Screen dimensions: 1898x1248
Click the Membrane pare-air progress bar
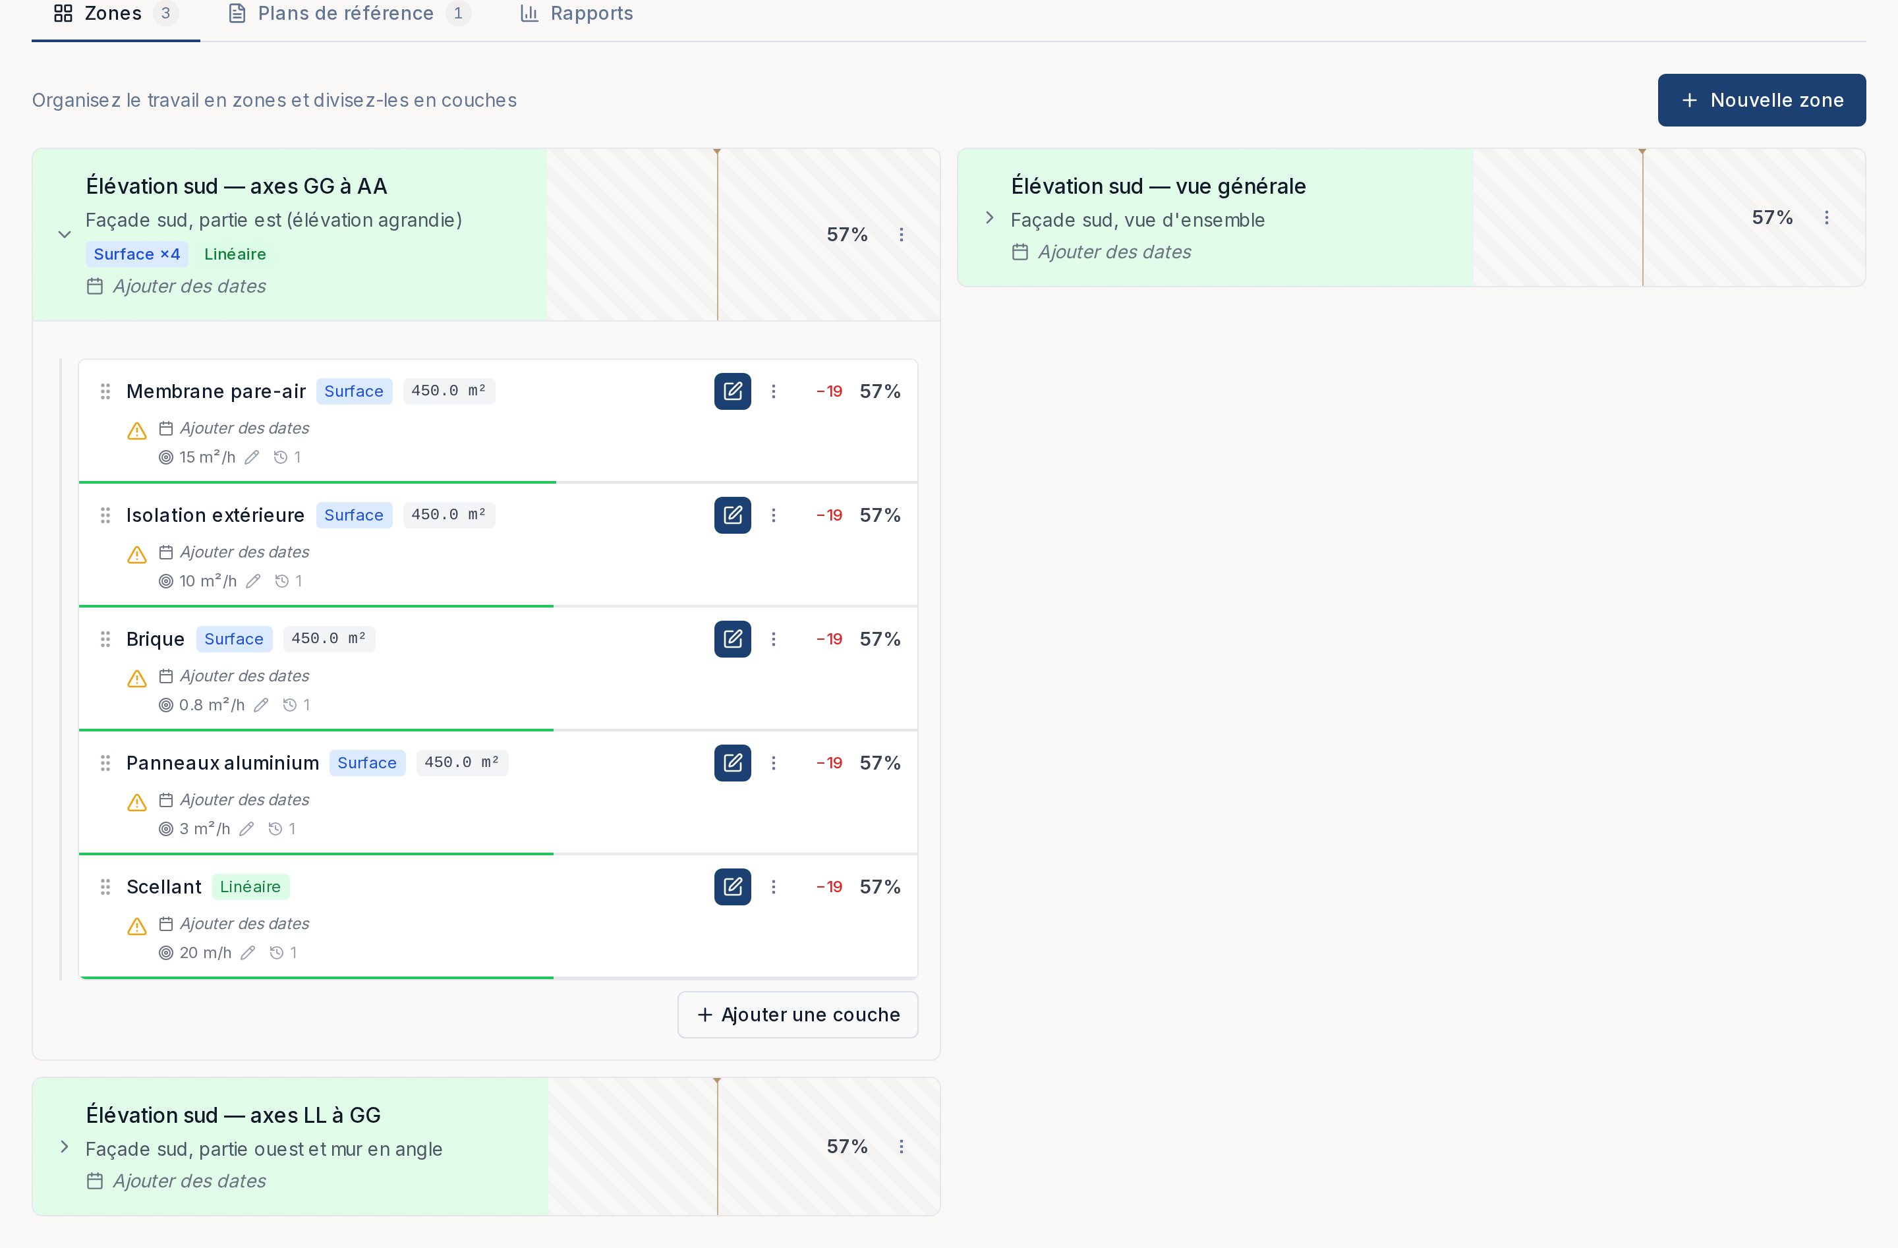coord(498,482)
